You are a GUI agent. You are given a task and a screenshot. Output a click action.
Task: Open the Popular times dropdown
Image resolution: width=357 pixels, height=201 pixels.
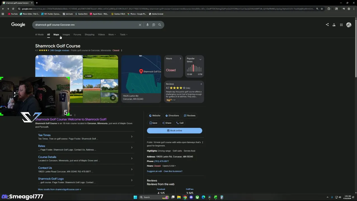(x=200, y=59)
